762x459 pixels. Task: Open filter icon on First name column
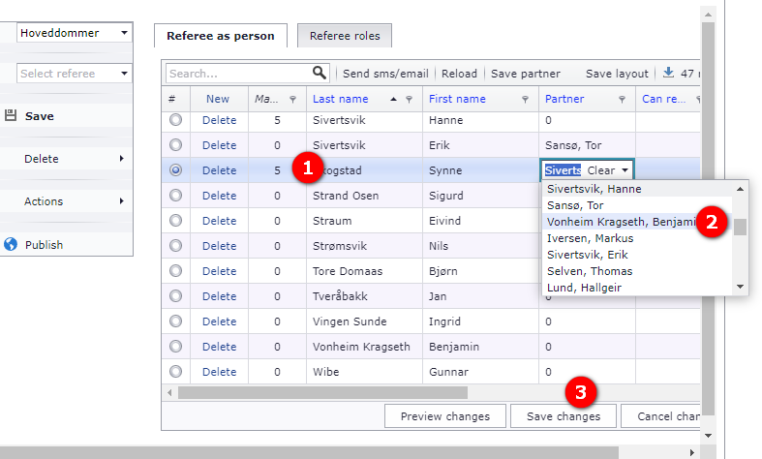tap(526, 99)
